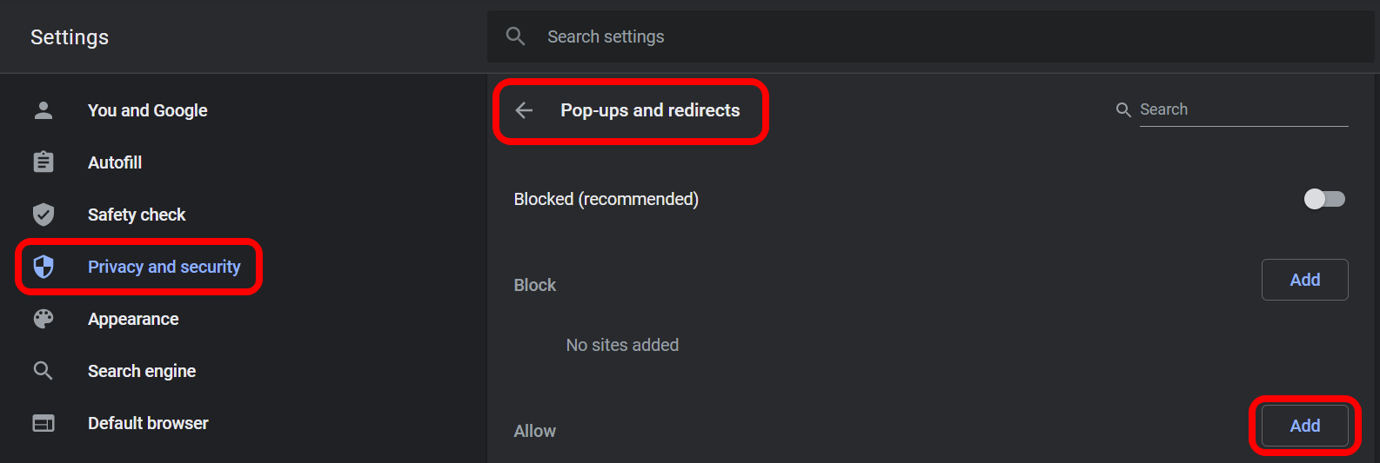
Task: Click the You and Google person icon
Action: 44,110
